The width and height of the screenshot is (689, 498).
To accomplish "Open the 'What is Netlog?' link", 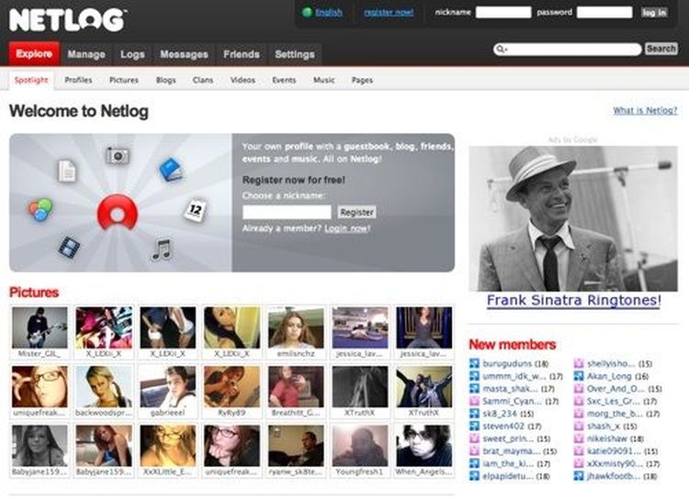I will click(x=645, y=111).
